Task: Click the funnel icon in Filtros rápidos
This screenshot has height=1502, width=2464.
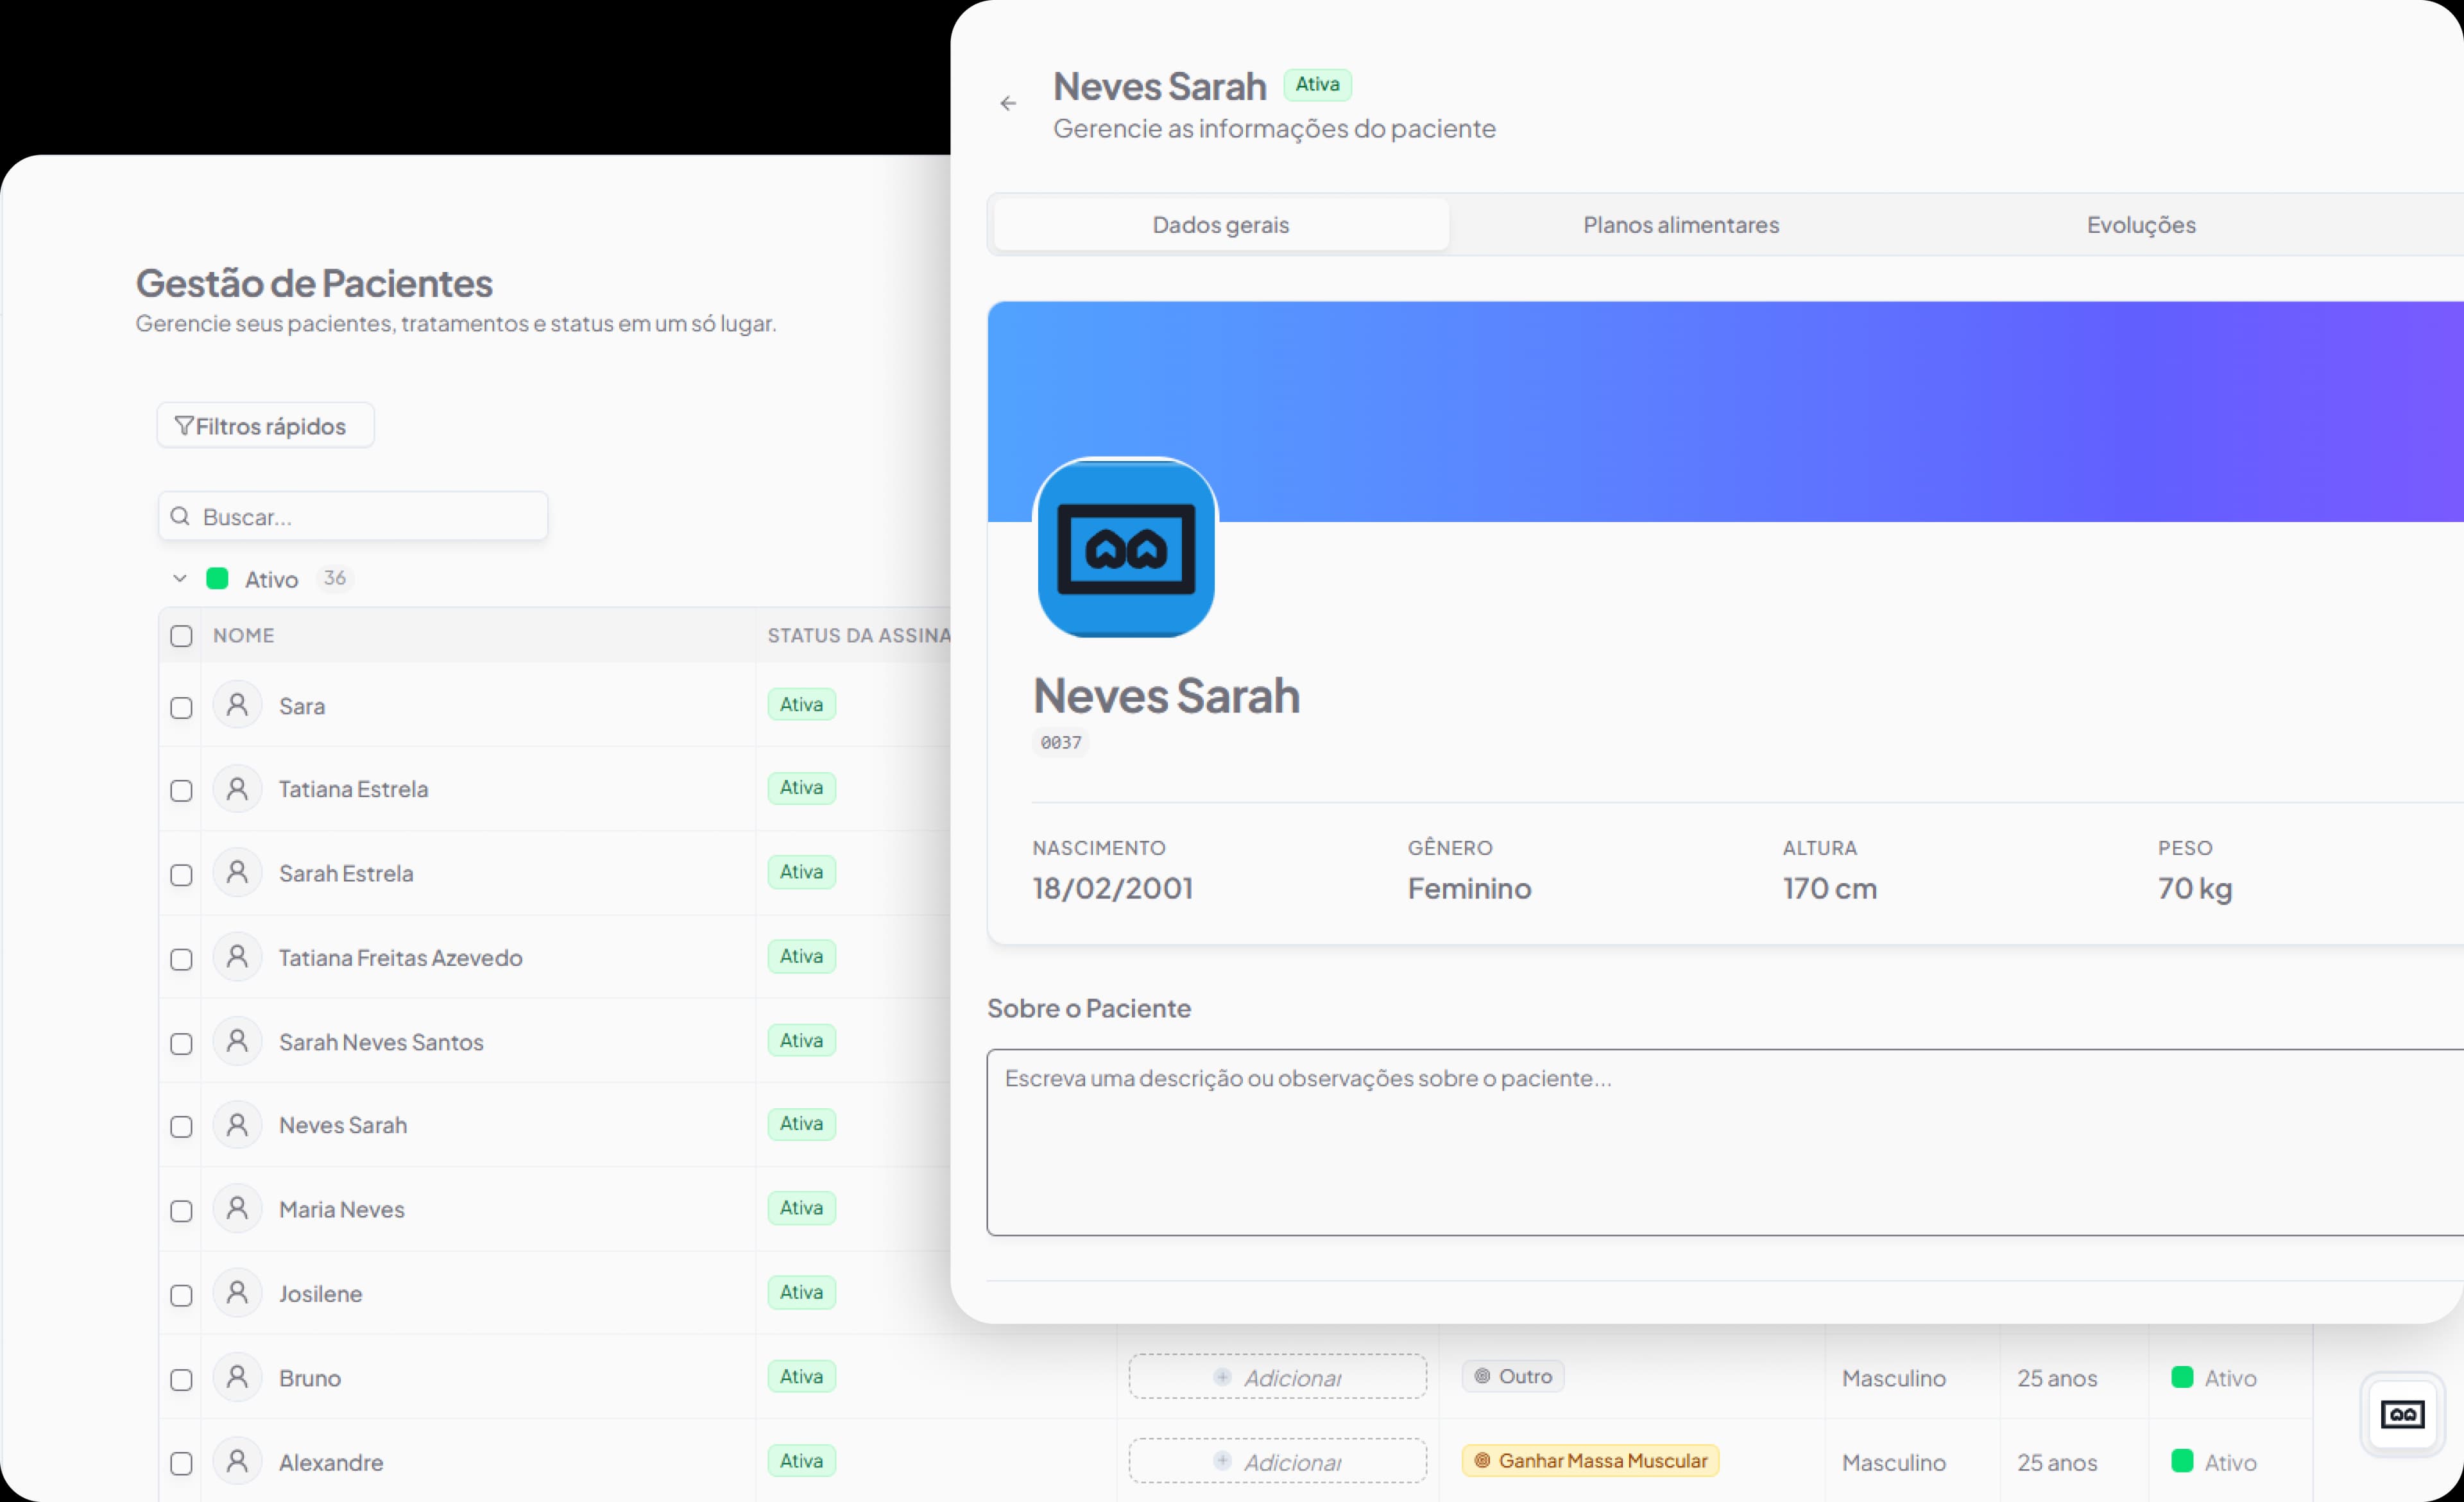Action: [x=184, y=426]
